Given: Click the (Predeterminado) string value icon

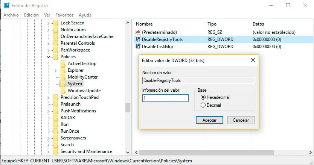Looking at the screenshot, I should click(138, 32).
